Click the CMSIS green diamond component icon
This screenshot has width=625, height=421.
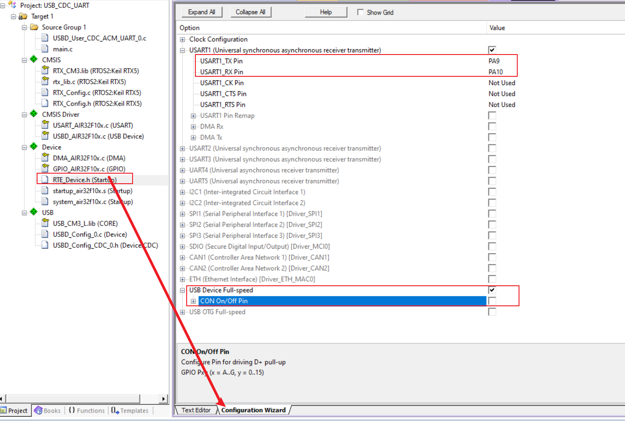click(34, 59)
